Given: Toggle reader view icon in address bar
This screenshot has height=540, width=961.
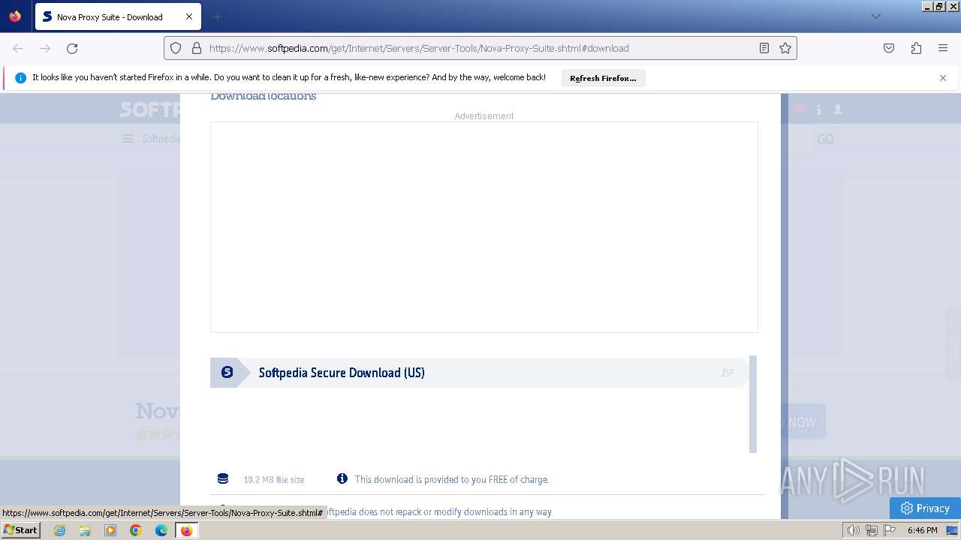Looking at the screenshot, I should tap(764, 48).
